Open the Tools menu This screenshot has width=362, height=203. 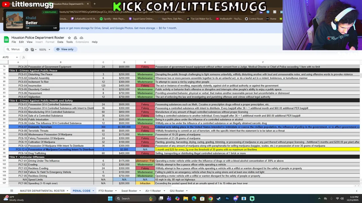[69, 42]
